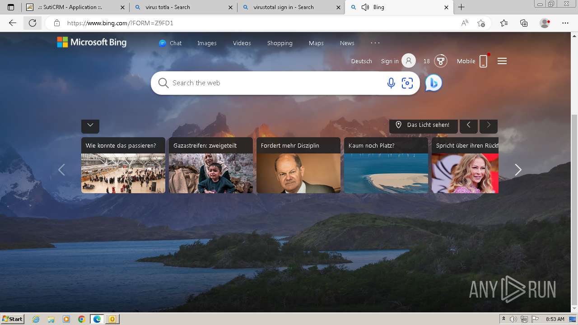Viewport: 578px width, 325px height.
Task: Open the Rewards trophy icon
Action: tap(441, 61)
